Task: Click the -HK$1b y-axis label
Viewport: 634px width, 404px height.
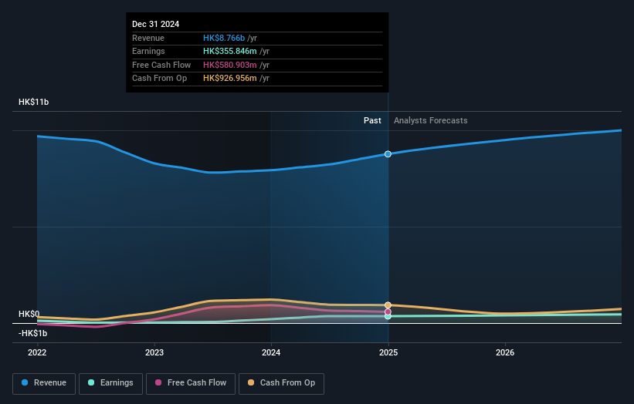Action: (32, 333)
